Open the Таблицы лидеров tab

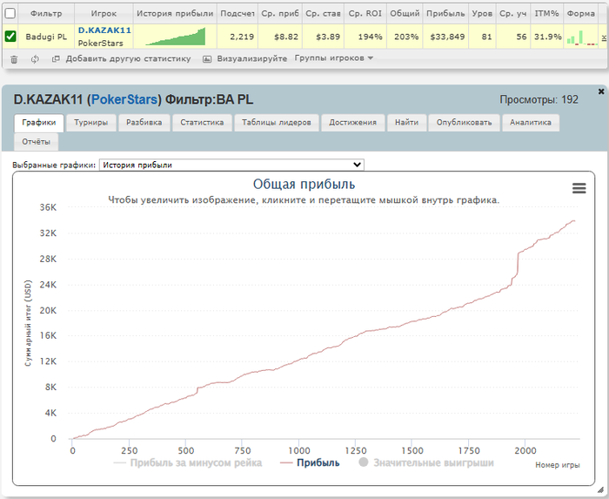click(276, 123)
